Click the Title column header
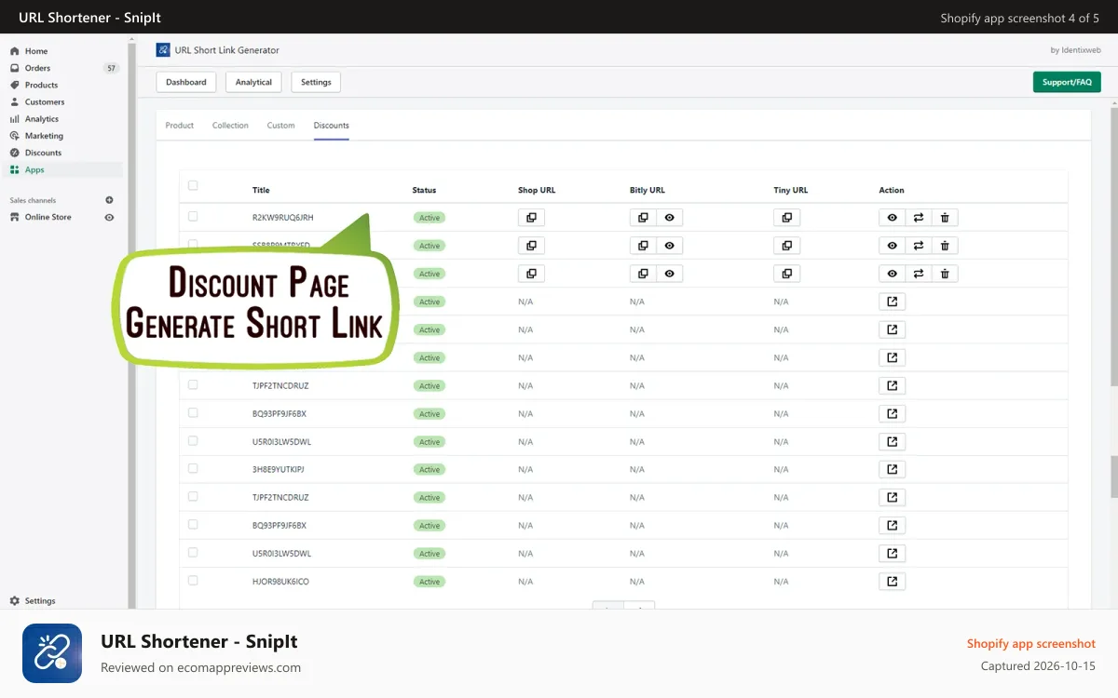 tap(261, 190)
